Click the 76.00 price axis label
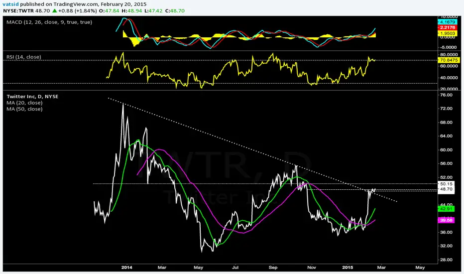Image resolution: width=464 pixels, height=274 pixels. (446, 95)
